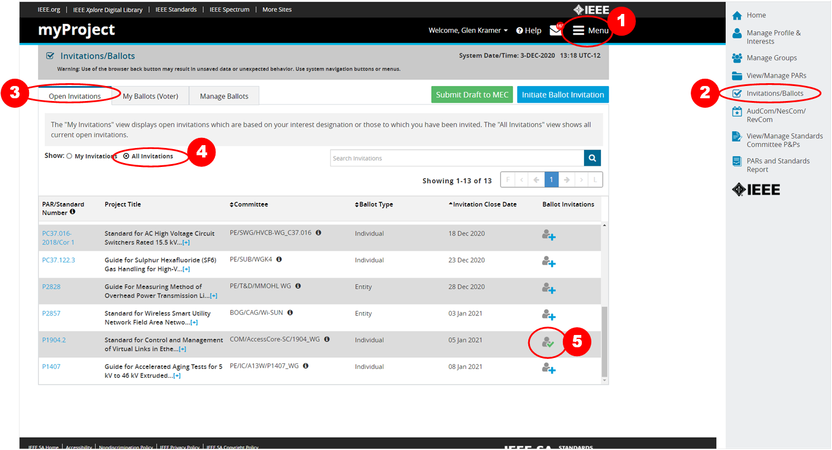Go to page 1 in pagination

(551, 180)
